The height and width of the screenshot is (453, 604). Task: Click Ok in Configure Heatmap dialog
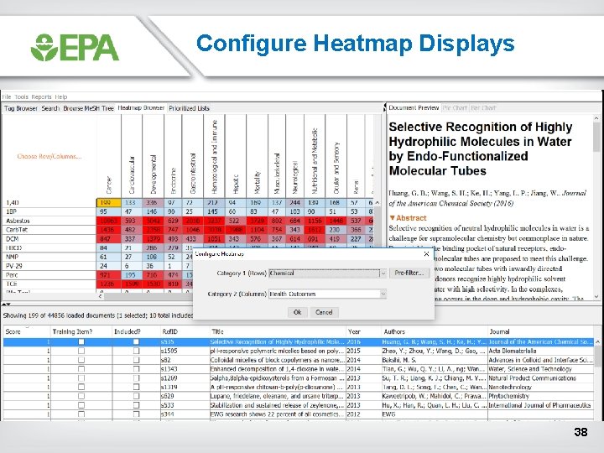[x=297, y=312]
